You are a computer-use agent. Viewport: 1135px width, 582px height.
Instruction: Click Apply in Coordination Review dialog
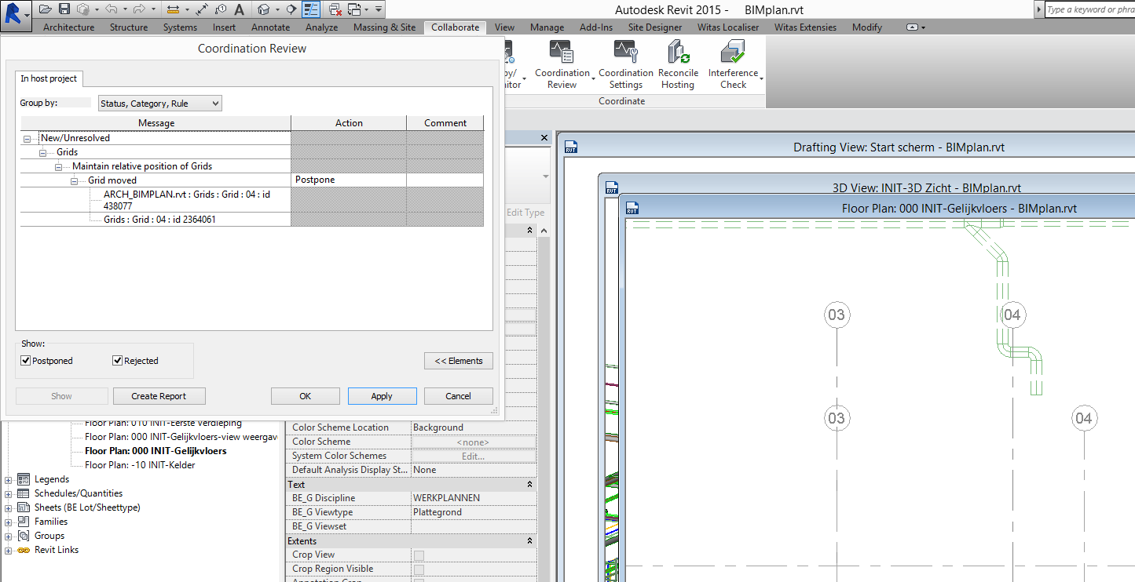(x=382, y=396)
